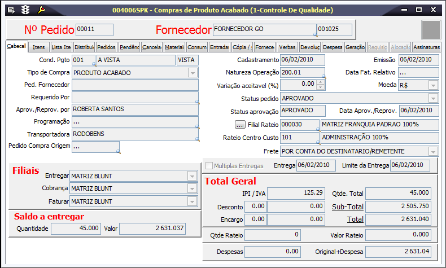Image resolution: width=446 pixels, height=268 pixels.
Task: Click the Ped. Fornecedor input field
Action: click(x=135, y=85)
